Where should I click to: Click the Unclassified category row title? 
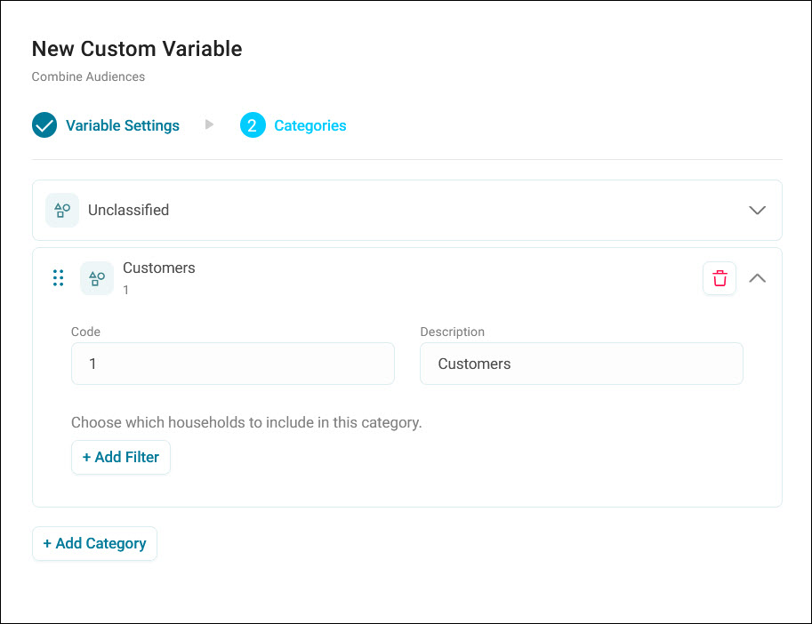[x=128, y=210]
